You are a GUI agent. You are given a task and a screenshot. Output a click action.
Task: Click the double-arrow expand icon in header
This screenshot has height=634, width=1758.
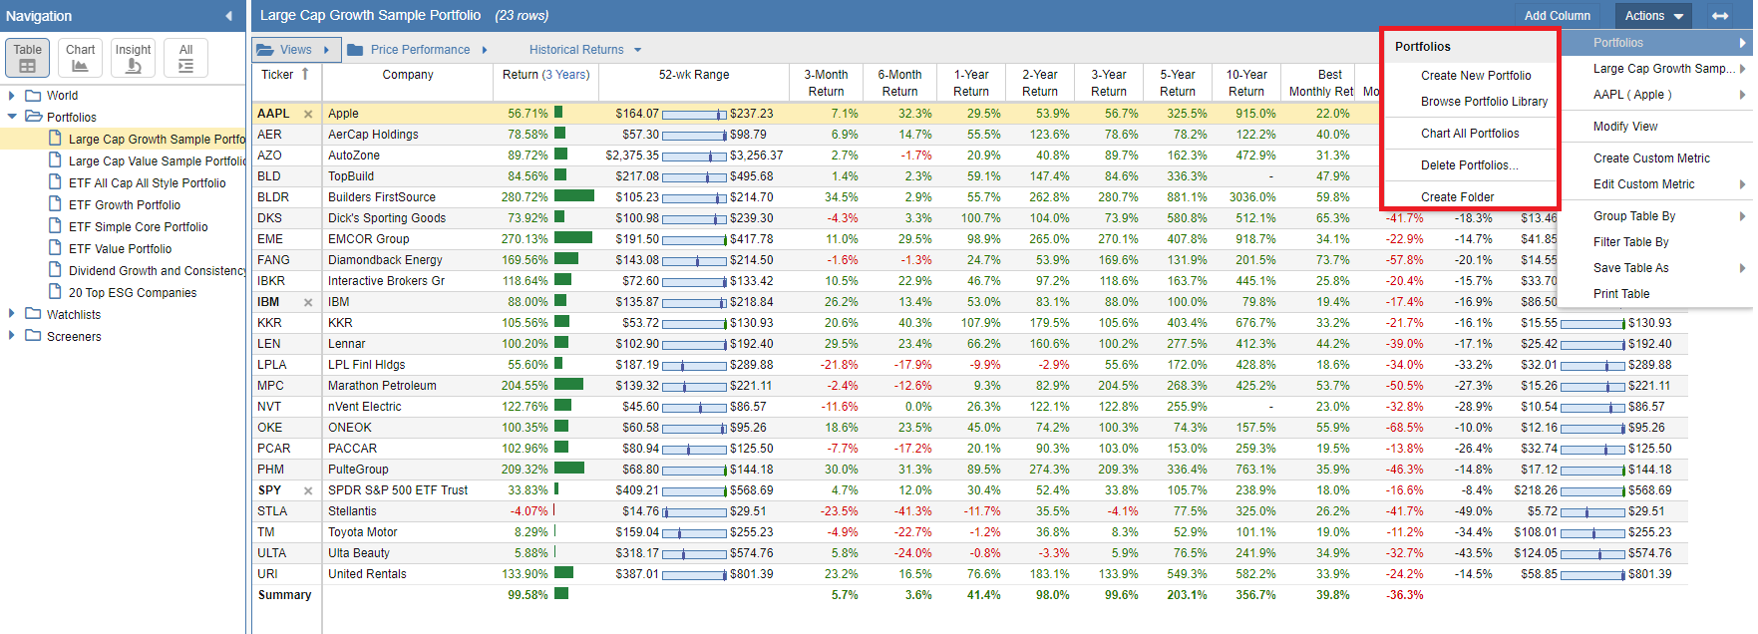coord(1720,16)
